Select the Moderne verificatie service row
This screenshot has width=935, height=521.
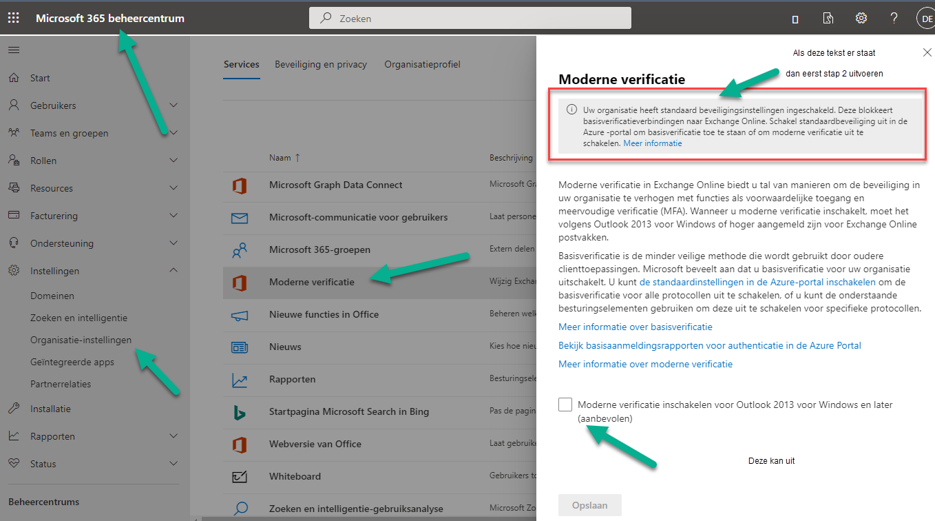pos(379,282)
